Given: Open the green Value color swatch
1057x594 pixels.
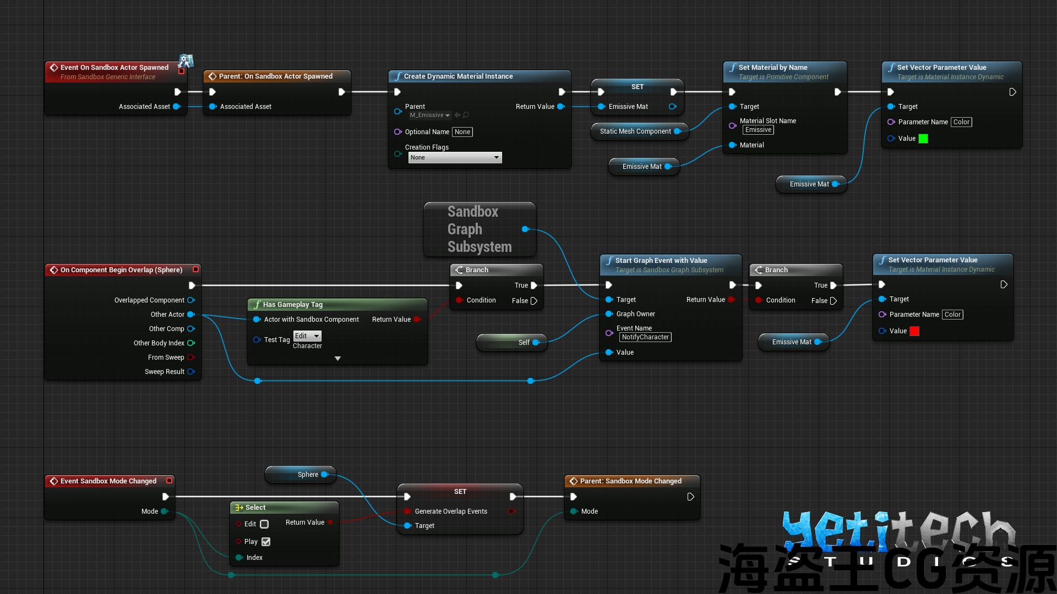Looking at the screenshot, I should point(923,139).
